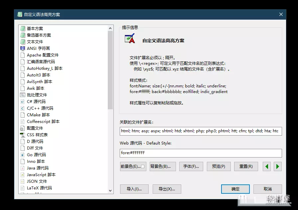Image resolution: width=298 pixels, height=210 pixels.
Task: Select the 文本文件 scheme
Action: coord(35,42)
